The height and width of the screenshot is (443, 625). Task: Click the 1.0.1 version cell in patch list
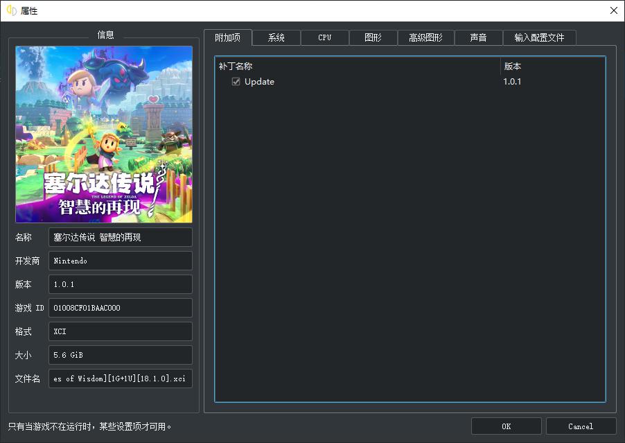click(512, 82)
